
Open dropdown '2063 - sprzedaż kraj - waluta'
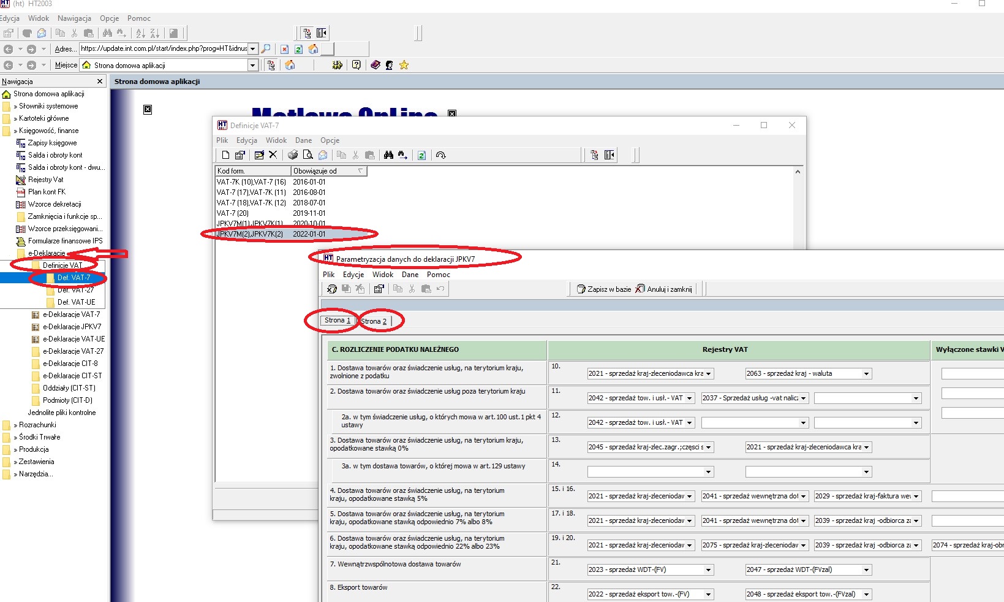point(866,373)
